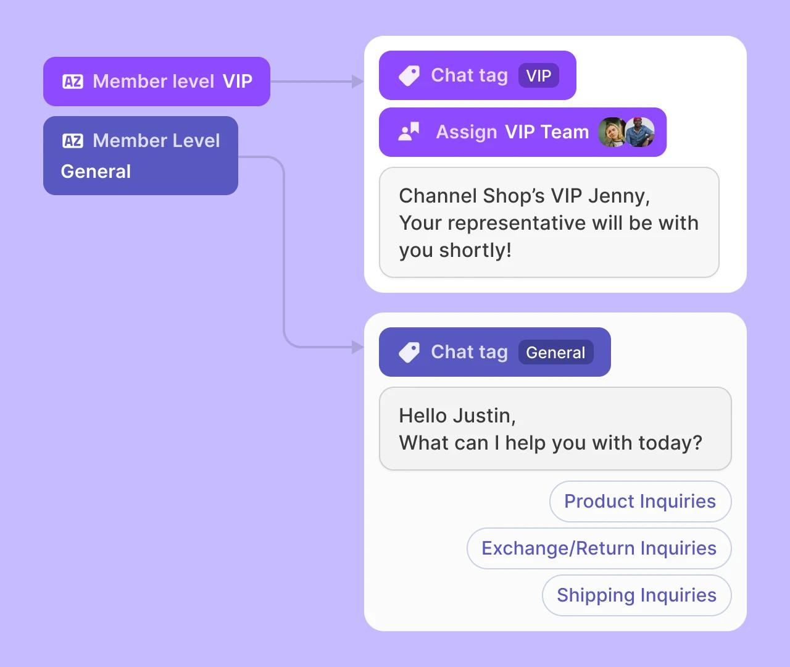Click the Hello Justin message bubble
Viewport: 790px width, 667px height.
(x=555, y=429)
